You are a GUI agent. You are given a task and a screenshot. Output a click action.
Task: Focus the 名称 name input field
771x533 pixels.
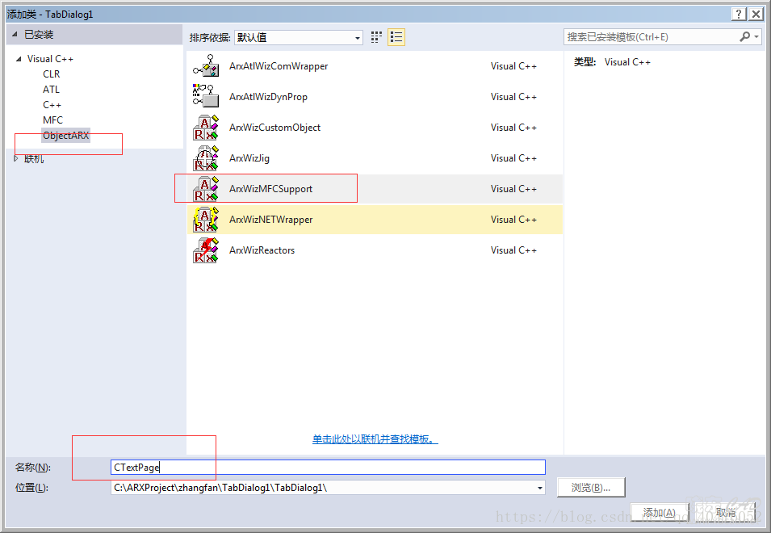coord(328,467)
